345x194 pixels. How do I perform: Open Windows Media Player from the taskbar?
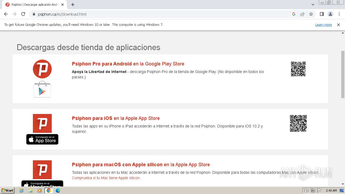[40, 190]
